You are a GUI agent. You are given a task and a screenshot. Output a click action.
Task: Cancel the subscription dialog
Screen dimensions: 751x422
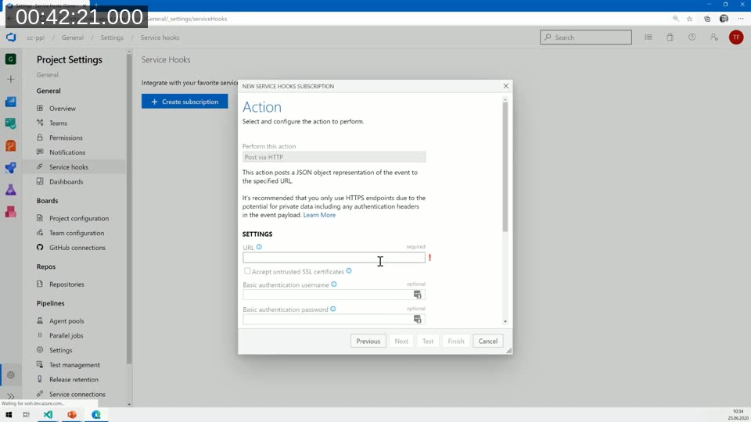(487, 342)
